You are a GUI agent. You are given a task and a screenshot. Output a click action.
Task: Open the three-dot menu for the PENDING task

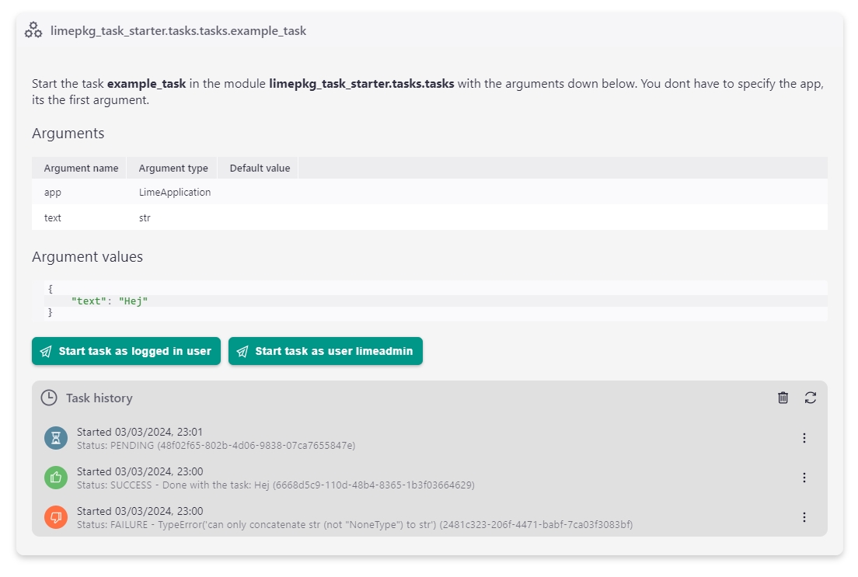point(804,438)
